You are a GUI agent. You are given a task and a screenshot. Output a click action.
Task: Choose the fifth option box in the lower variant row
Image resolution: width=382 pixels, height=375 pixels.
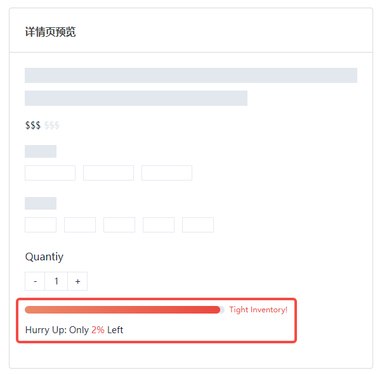pos(198,225)
